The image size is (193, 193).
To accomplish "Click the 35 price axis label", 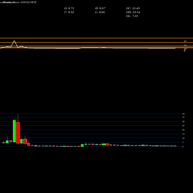I will [183, 117].
